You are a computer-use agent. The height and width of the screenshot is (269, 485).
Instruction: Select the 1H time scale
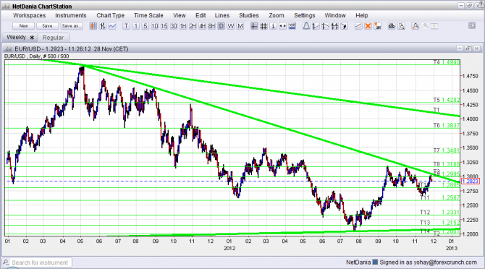tap(183, 26)
